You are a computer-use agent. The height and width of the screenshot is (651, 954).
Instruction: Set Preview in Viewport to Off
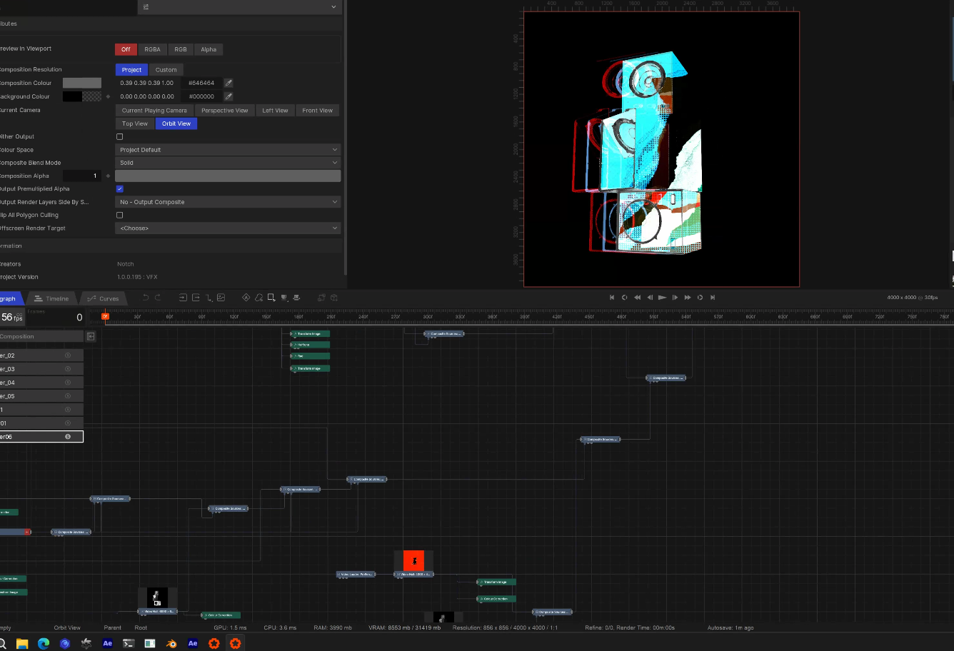click(x=126, y=49)
